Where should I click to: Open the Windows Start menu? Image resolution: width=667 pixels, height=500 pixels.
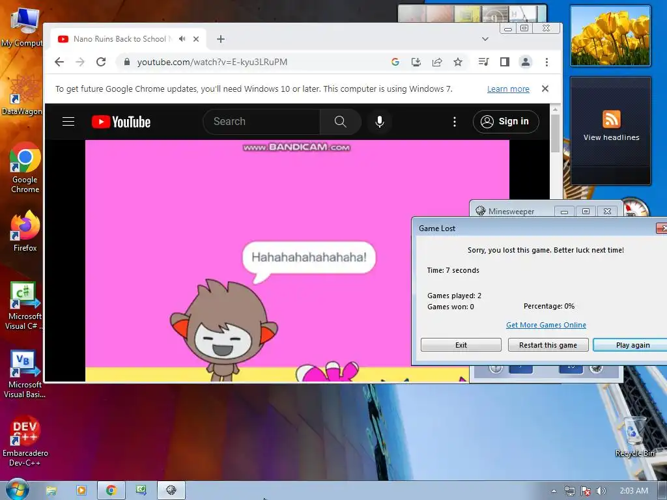pos(17,490)
